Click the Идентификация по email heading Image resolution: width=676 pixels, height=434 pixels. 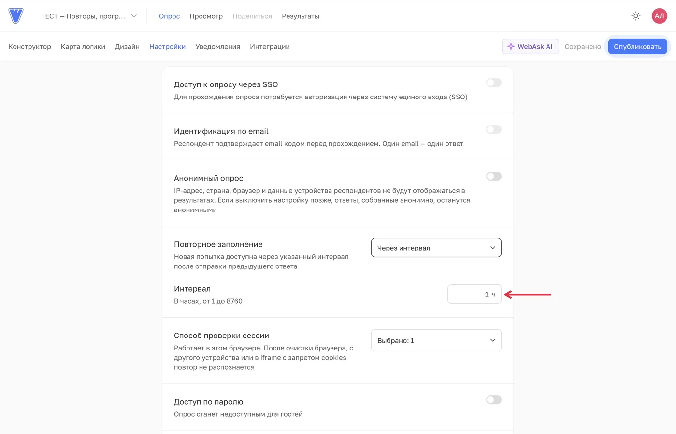[x=221, y=131]
